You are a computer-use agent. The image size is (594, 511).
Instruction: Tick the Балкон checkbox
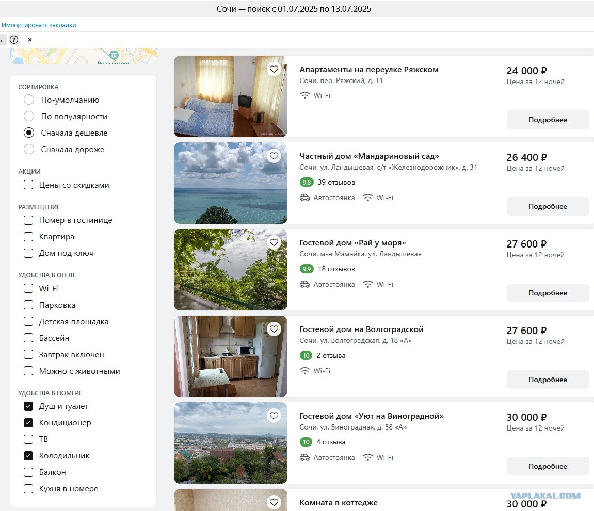28,472
